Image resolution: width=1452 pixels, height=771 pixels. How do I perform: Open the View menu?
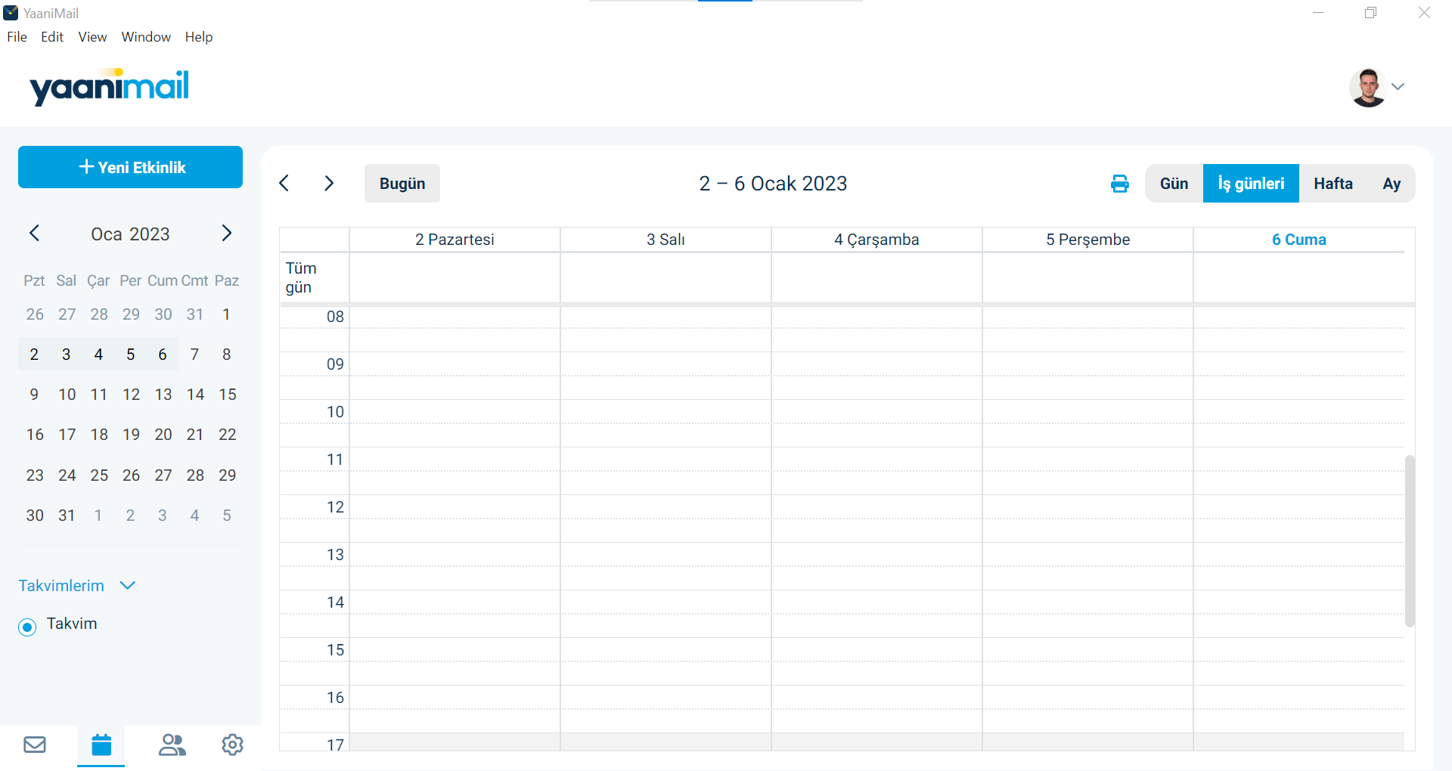(x=92, y=37)
